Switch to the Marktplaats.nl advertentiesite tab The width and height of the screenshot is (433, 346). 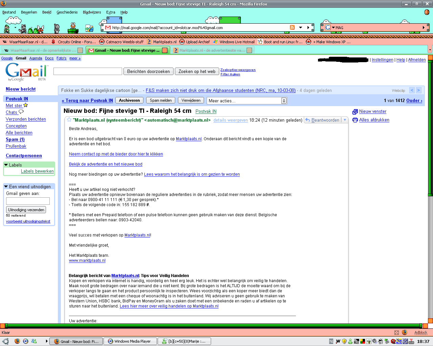pyautogui.click(x=212, y=50)
